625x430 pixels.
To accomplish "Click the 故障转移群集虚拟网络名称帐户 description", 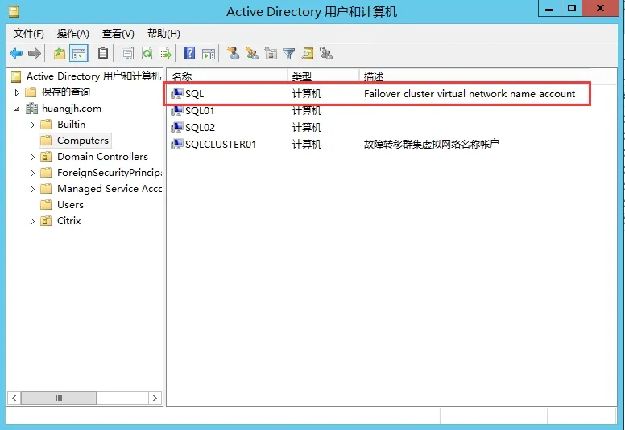I will click(x=431, y=144).
